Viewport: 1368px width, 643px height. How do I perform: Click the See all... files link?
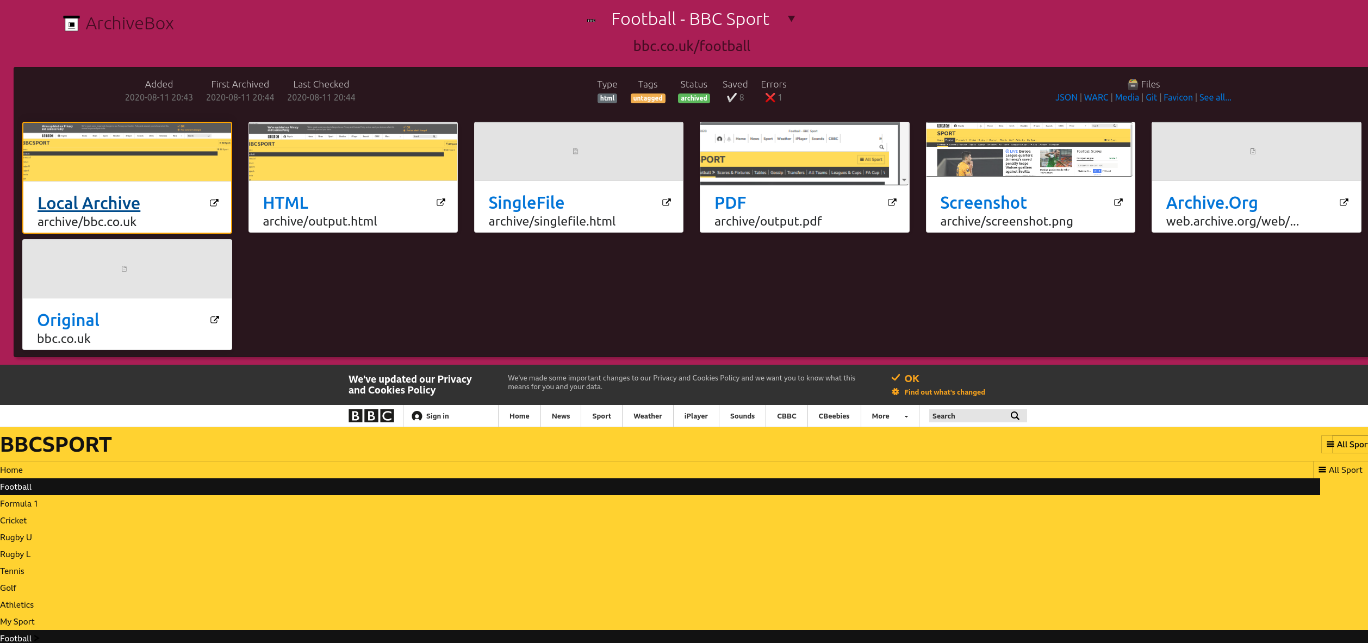1215,97
